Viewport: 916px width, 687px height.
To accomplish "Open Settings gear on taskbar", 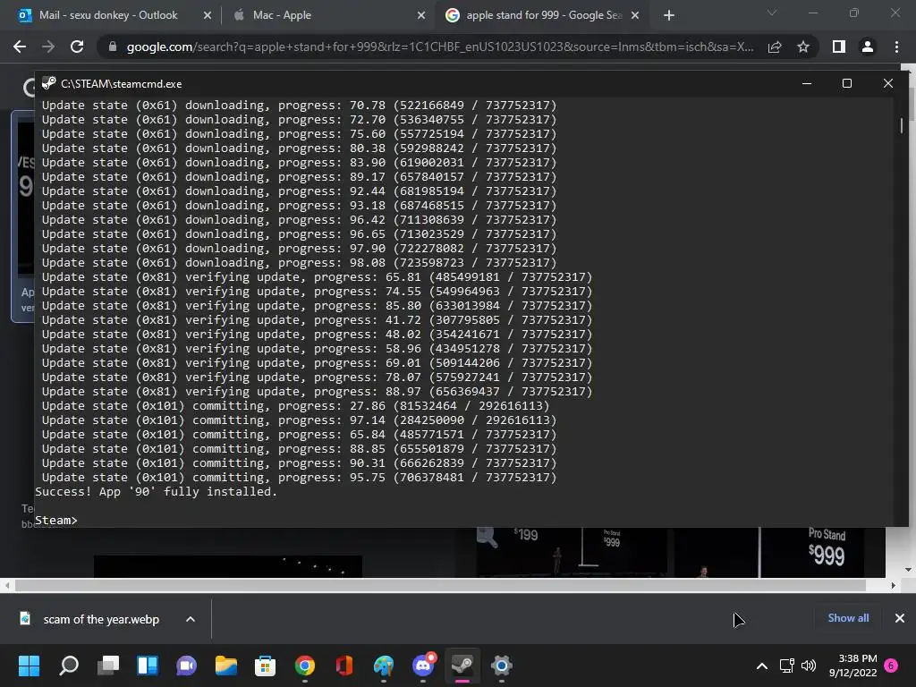I will coord(501,666).
